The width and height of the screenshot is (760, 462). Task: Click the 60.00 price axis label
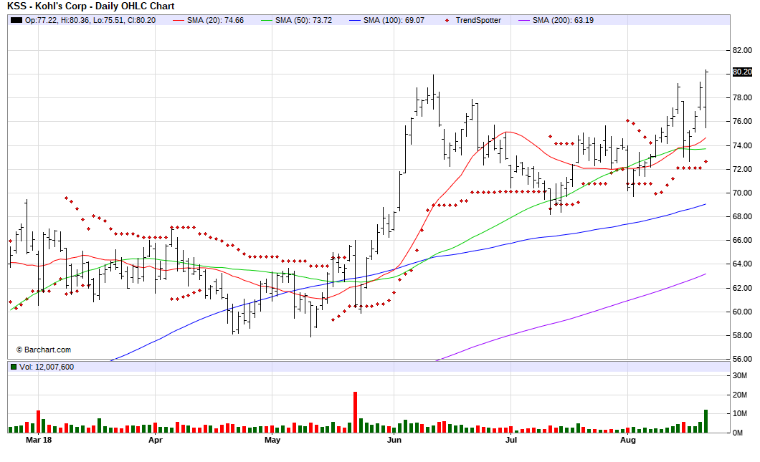[x=742, y=312]
